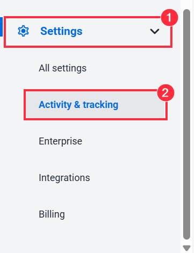Click the red badge numbered 1
Viewport: 195px width, 253px height.
point(169,18)
